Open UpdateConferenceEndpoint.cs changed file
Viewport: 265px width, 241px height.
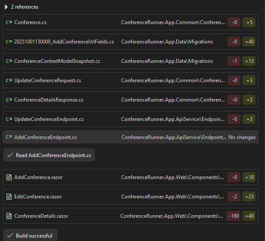point(49,119)
